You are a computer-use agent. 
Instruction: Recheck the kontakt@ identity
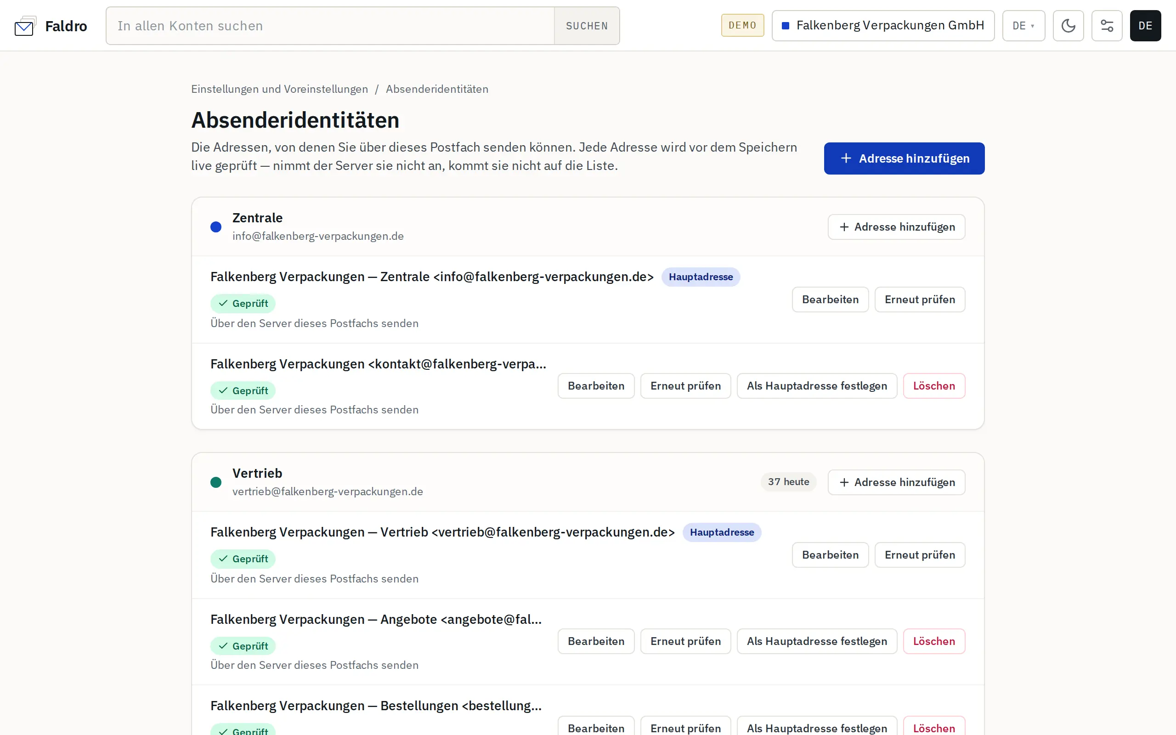(685, 386)
